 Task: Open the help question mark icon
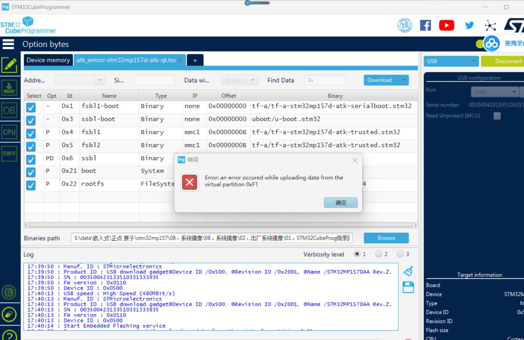click(9, 335)
